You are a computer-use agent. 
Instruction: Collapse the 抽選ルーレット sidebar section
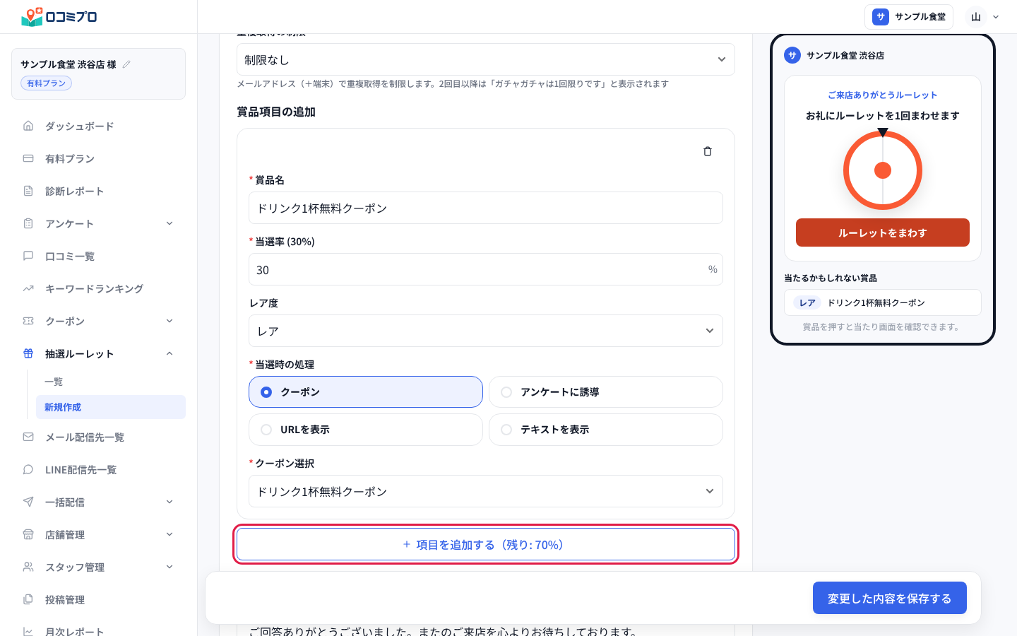tap(169, 353)
